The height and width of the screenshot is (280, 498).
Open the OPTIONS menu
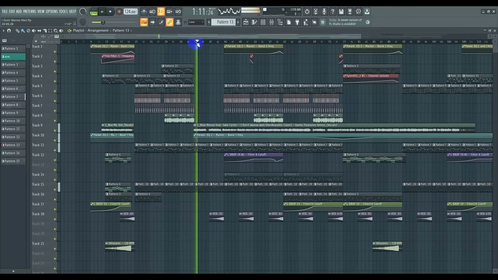pos(52,12)
